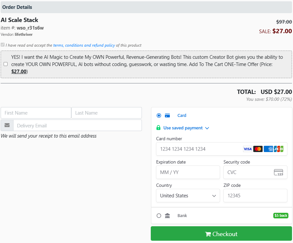Click the green padlock icon
The height and width of the screenshot is (243, 293).
pyautogui.click(x=158, y=128)
